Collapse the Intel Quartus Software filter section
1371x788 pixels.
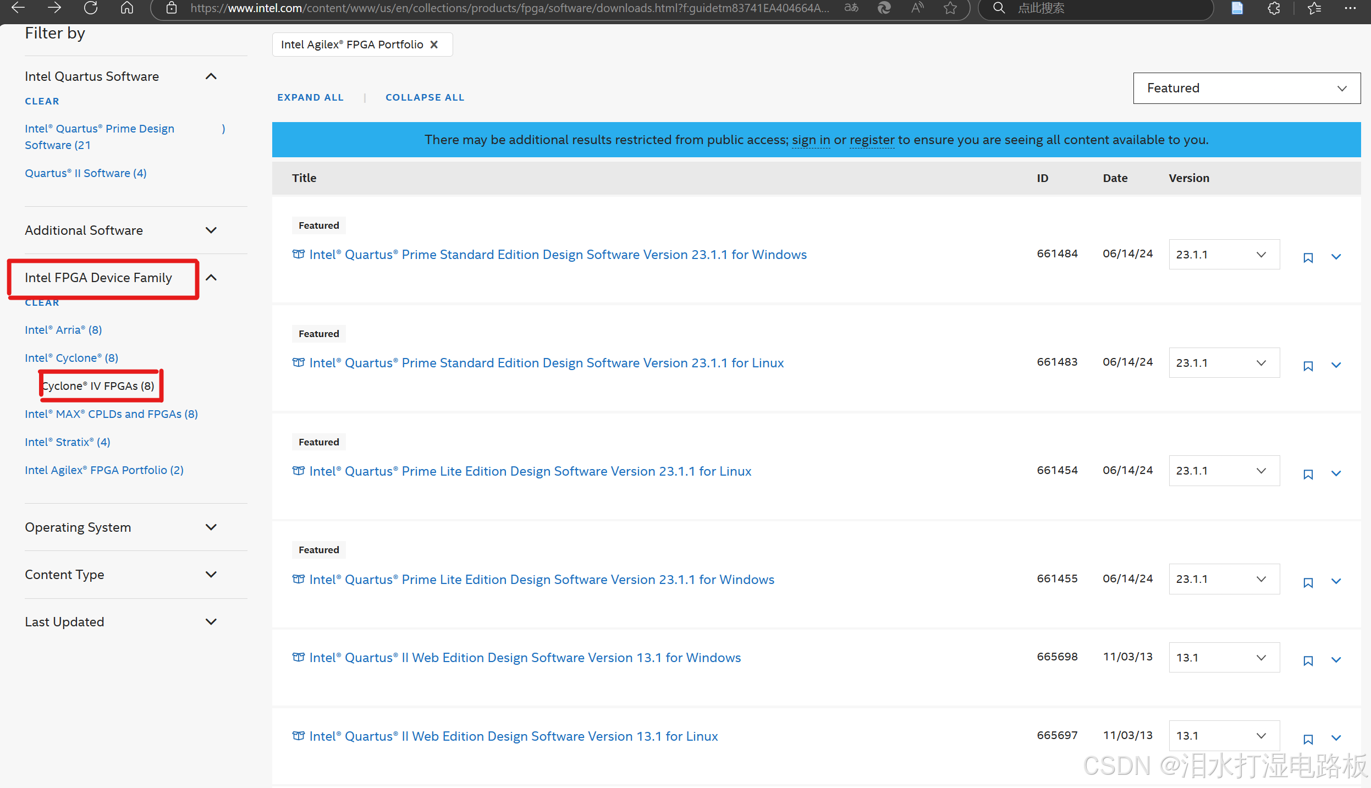point(211,76)
